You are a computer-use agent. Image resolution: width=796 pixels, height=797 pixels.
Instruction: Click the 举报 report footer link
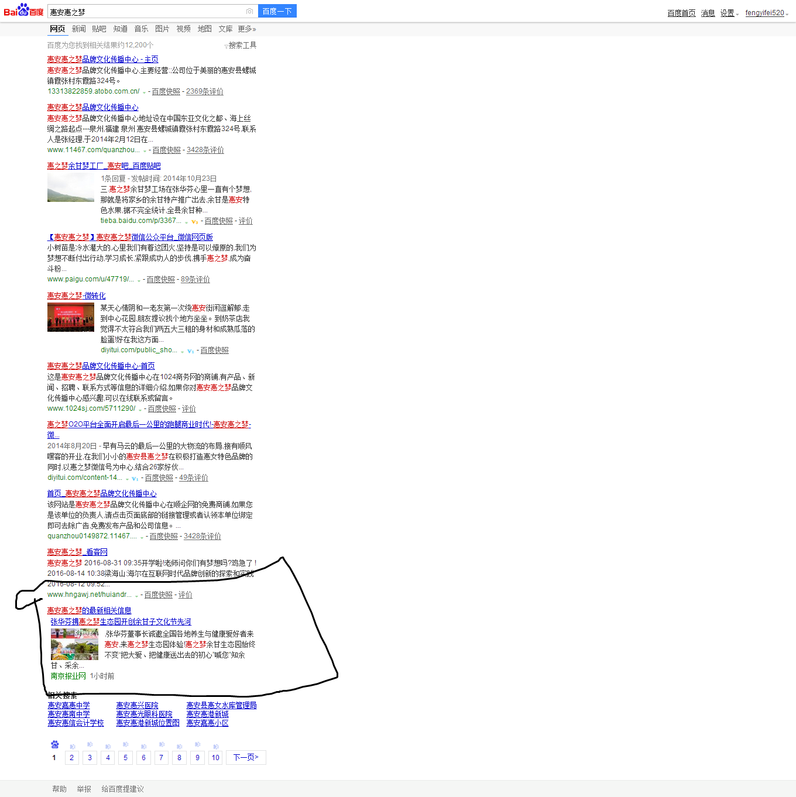click(x=84, y=789)
